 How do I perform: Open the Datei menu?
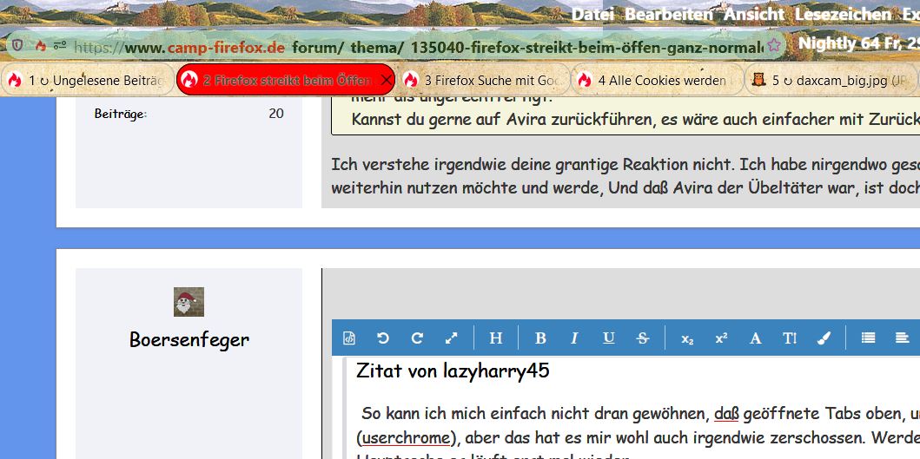tap(592, 14)
